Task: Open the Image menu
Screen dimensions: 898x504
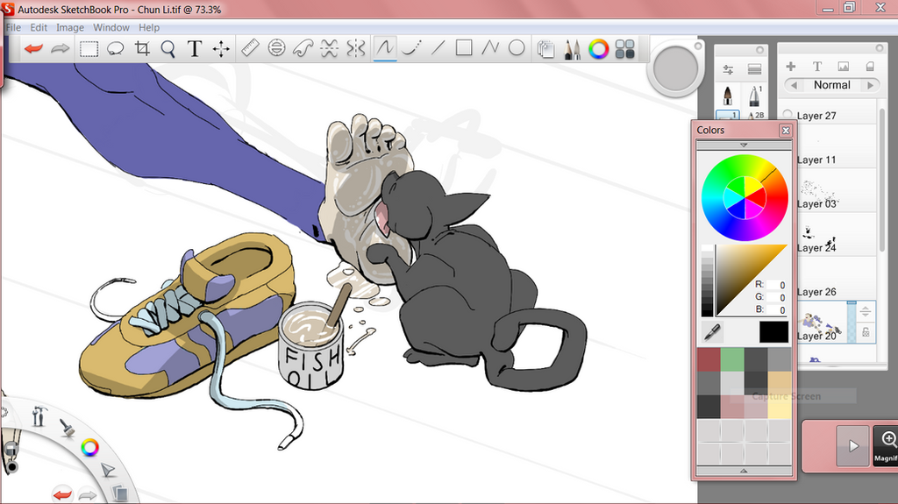Action: tap(70, 27)
